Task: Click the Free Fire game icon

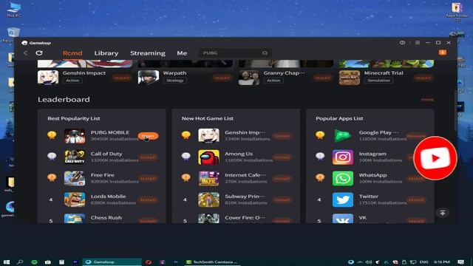Action: [75, 178]
